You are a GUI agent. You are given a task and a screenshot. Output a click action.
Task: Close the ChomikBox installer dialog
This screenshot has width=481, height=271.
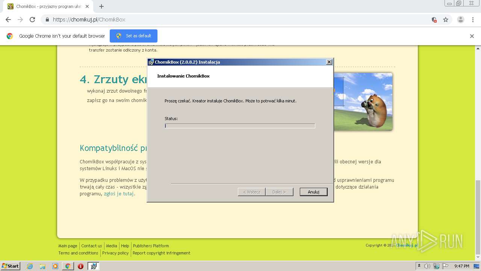[329, 62]
